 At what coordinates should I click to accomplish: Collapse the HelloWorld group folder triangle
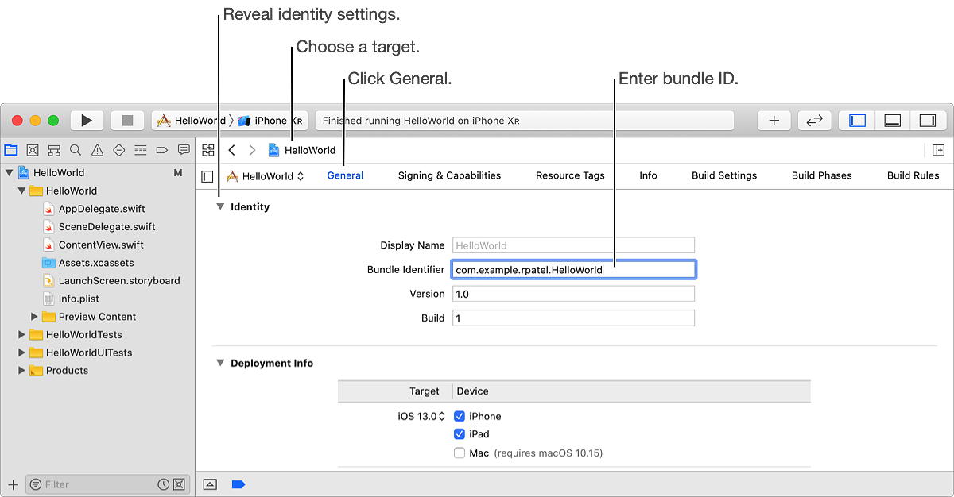tap(21, 191)
